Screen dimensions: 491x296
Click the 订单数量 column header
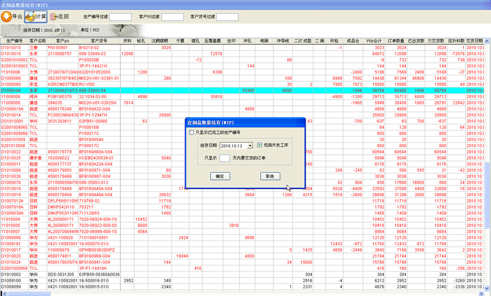tap(396, 41)
